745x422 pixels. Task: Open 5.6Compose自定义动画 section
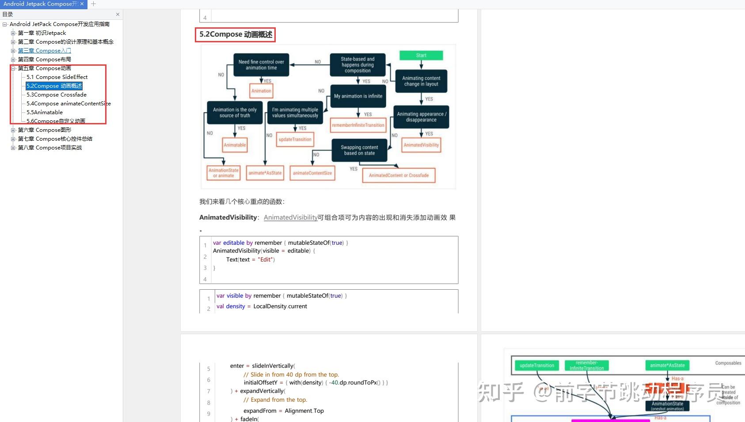[56, 121]
